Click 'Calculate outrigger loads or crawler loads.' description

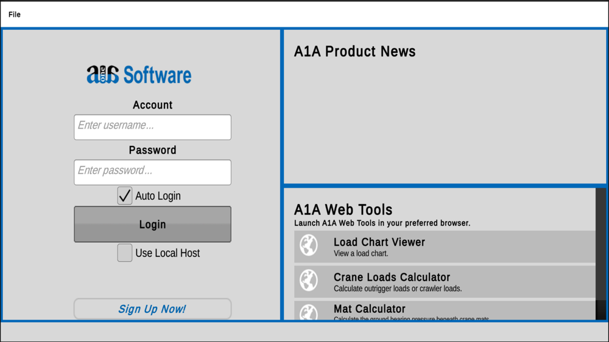coord(398,289)
